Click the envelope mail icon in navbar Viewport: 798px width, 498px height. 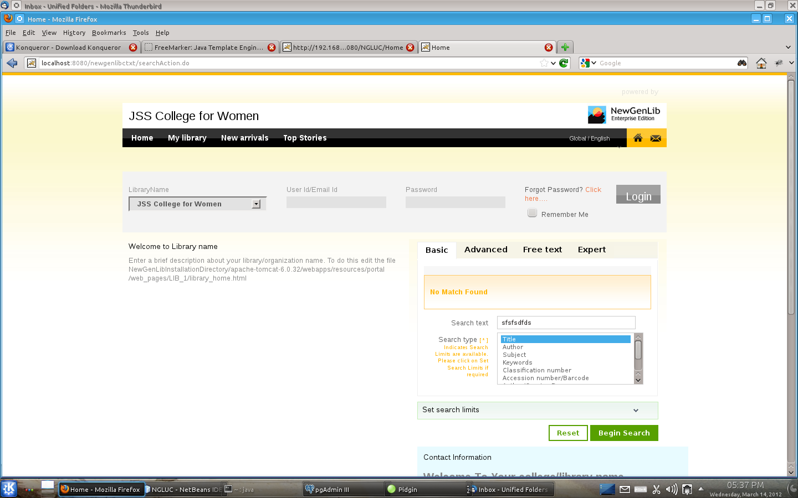tap(656, 138)
